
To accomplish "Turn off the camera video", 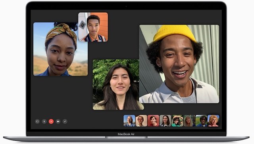I will click(x=58, y=121).
